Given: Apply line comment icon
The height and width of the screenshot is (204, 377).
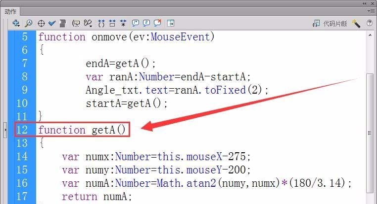Looking at the screenshot, I should coord(146,23).
